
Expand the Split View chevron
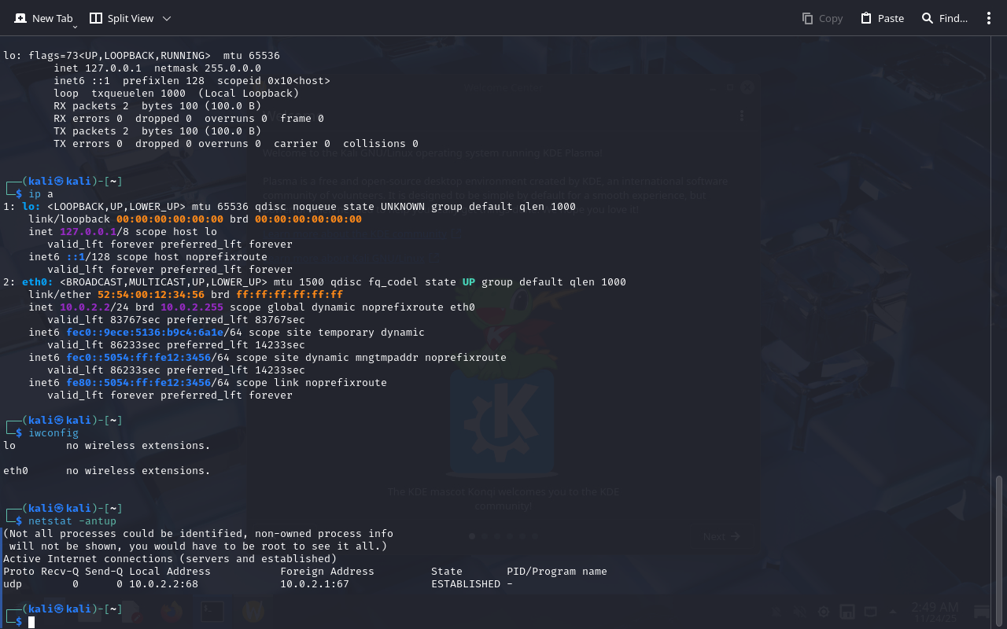[x=166, y=18]
